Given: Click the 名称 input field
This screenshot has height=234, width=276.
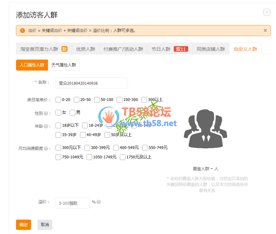Looking at the screenshot, I should (92, 83).
